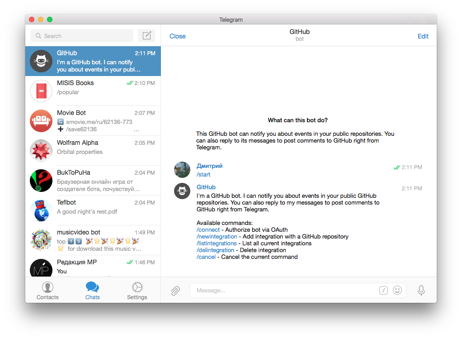Open the MISIS Books chat
This screenshot has height=339, width=462.
pyautogui.click(x=93, y=91)
